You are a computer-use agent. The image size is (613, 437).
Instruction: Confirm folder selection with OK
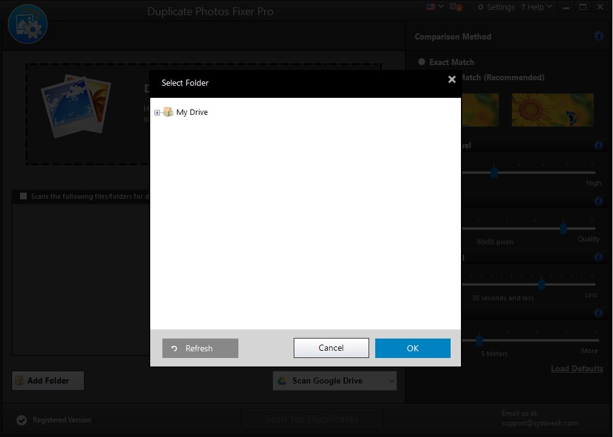(x=412, y=348)
